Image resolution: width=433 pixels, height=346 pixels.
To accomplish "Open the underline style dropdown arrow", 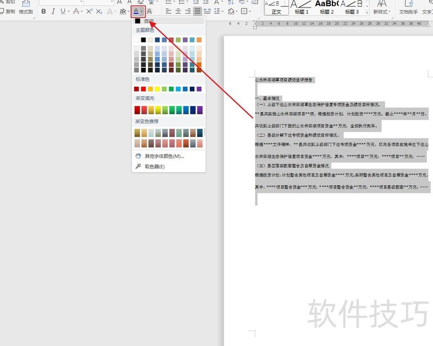I will [69, 11].
